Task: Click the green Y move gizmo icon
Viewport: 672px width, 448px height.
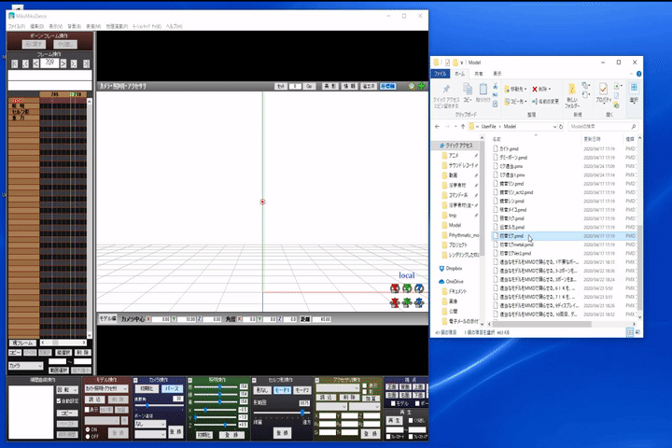Action: coord(407,302)
